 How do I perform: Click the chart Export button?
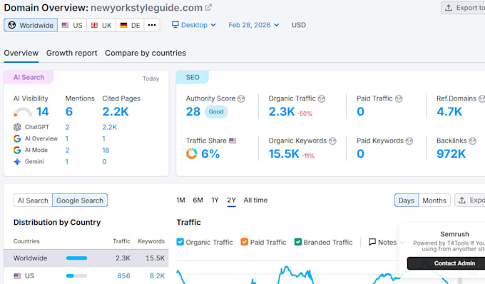470,201
